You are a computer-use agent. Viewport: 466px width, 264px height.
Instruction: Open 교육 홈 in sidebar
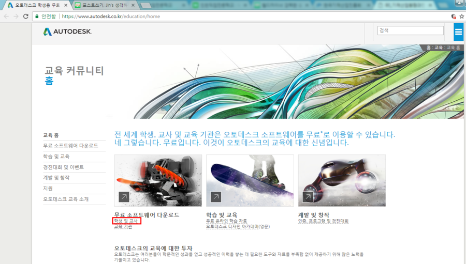point(51,135)
